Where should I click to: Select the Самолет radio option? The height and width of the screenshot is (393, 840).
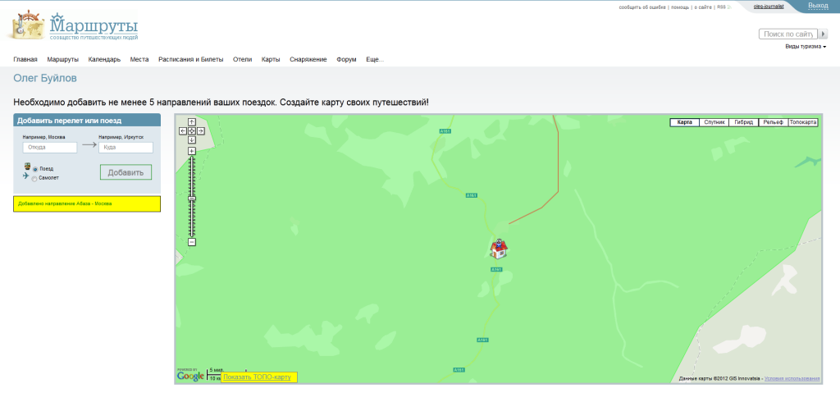click(35, 178)
